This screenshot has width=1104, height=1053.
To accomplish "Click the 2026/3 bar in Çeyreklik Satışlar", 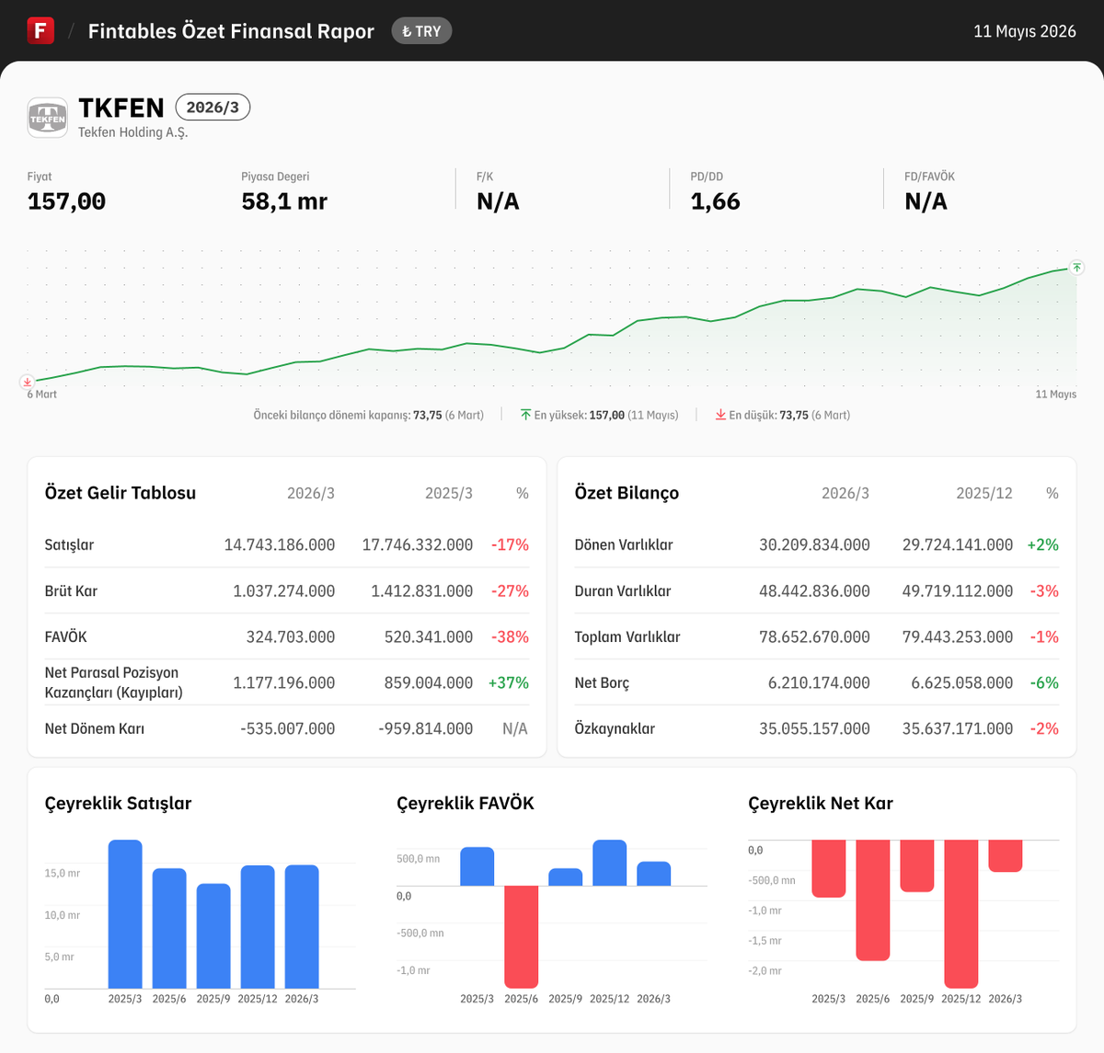I will pos(302,927).
